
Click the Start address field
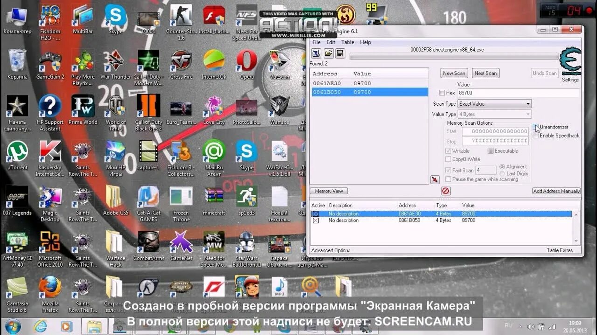click(495, 131)
